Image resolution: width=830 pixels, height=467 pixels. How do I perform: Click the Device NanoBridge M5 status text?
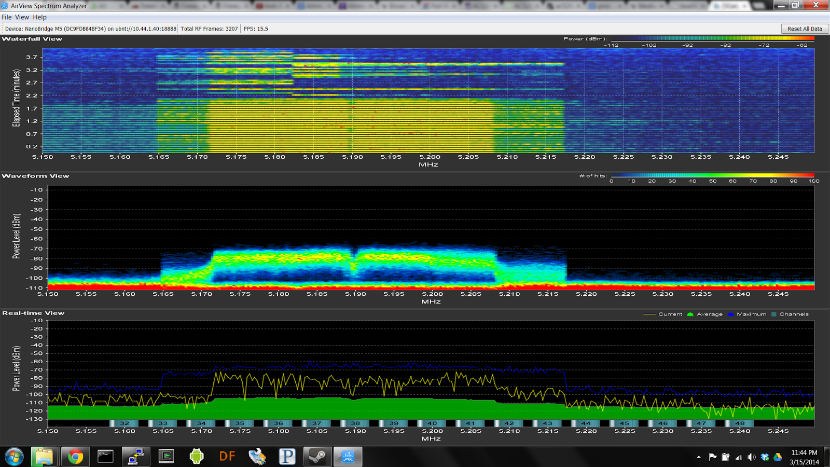coord(90,29)
